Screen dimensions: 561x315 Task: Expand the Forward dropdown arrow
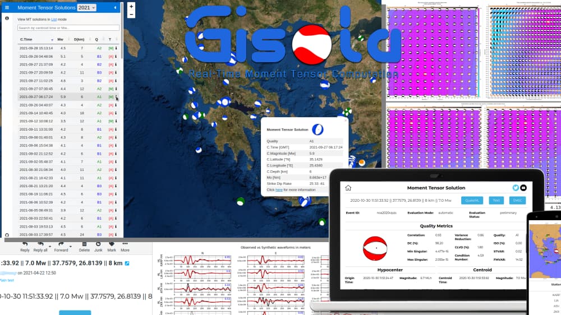pos(71,247)
